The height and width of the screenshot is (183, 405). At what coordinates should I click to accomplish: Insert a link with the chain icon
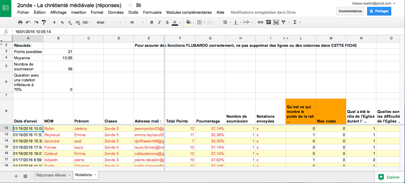coord(260,22)
